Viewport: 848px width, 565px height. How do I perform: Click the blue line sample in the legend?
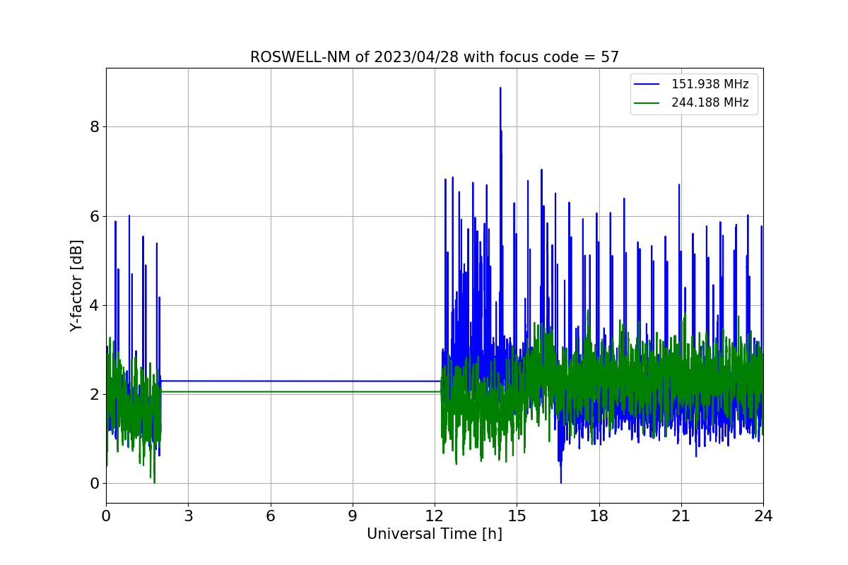click(647, 84)
